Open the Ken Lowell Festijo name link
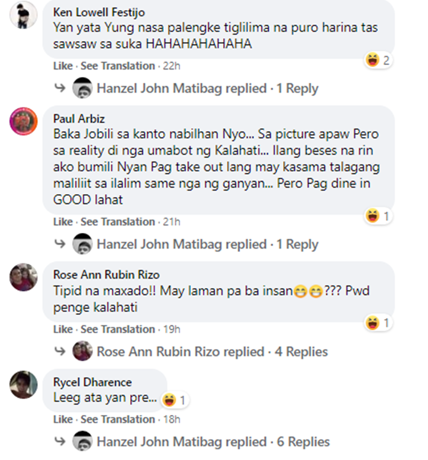 pyautogui.click(x=99, y=13)
